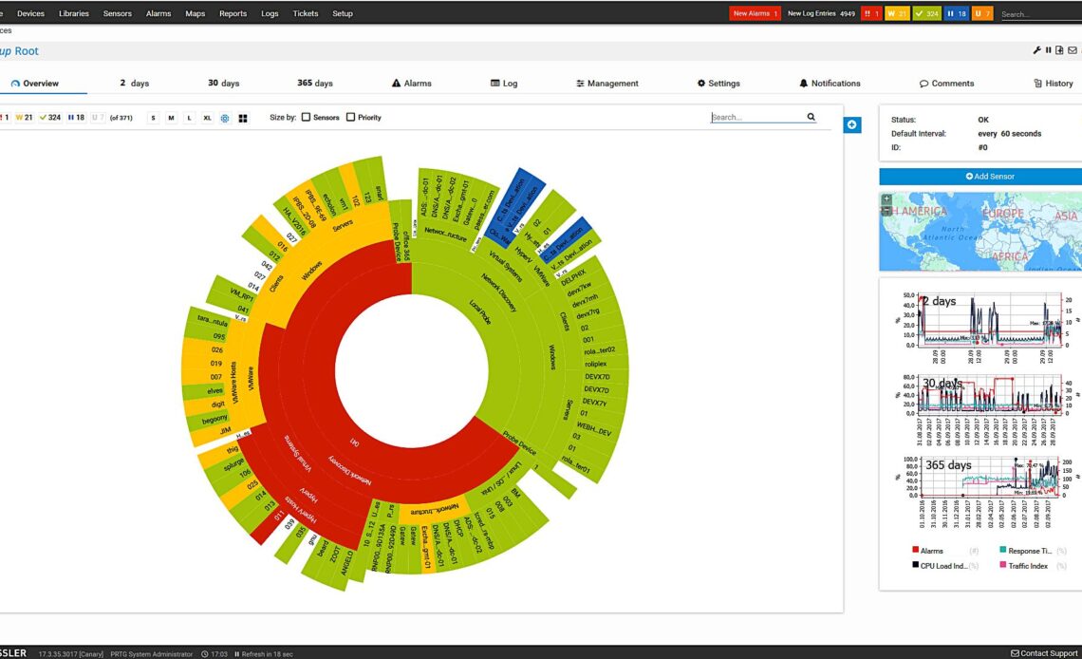Open the Sensors dropdown menu
The width and height of the screenshot is (1082, 659).
pyautogui.click(x=117, y=13)
